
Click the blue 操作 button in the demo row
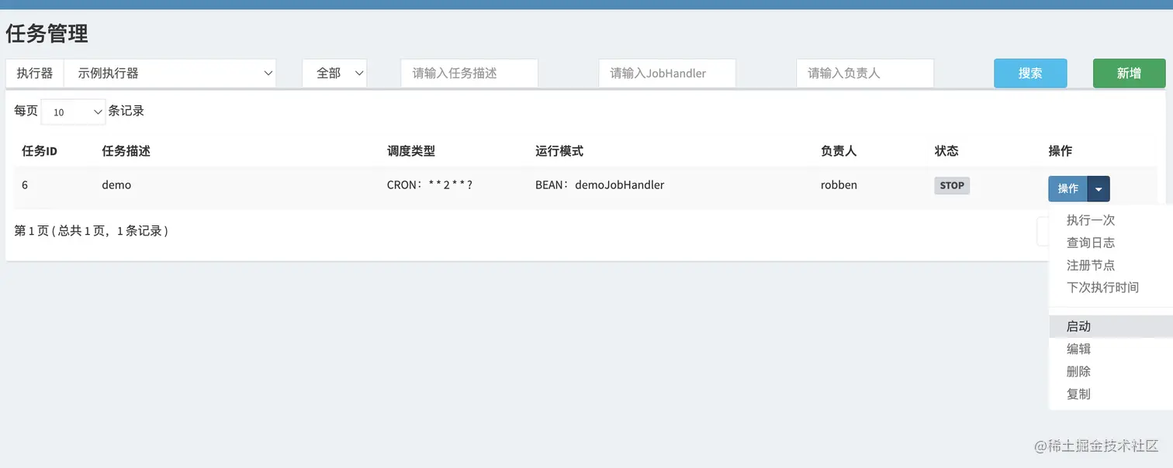coord(1068,189)
